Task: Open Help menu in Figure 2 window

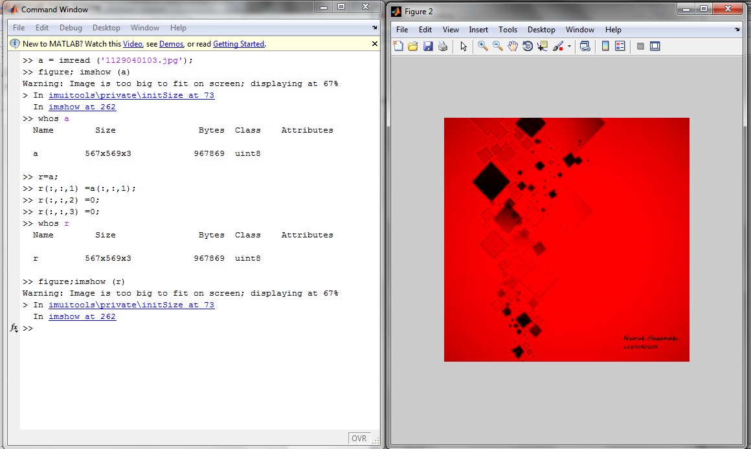Action: 613,30
